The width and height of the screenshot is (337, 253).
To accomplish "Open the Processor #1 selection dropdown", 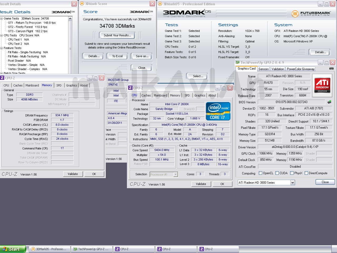I will click(x=176, y=174).
